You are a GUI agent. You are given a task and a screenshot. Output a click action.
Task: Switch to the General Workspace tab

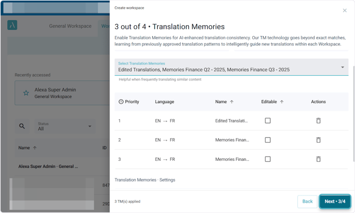(70, 26)
